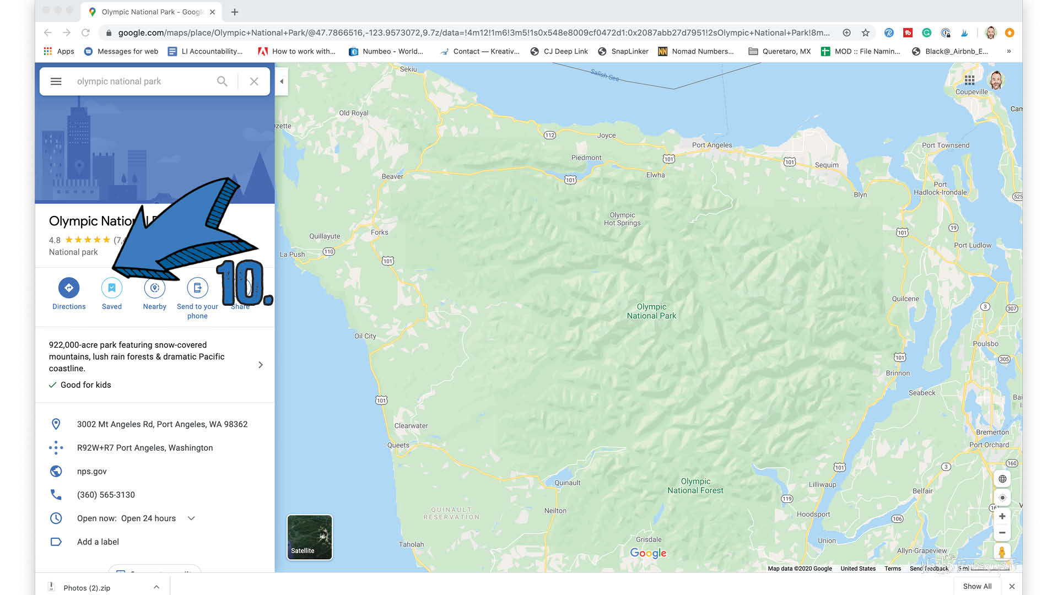
Task: Open Messages for web bookmark
Action: [121, 51]
